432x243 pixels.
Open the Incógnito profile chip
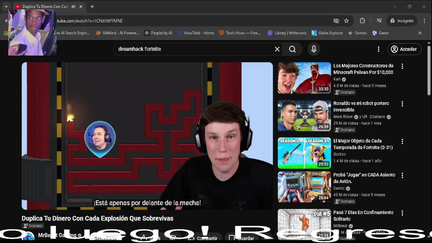pos(402,21)
